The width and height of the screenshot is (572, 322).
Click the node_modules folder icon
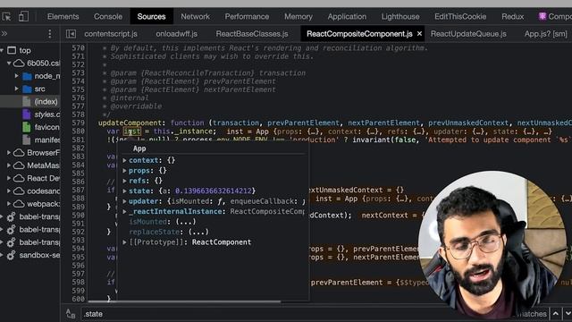(x=27, y=76)
